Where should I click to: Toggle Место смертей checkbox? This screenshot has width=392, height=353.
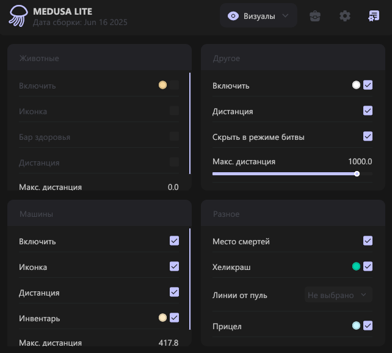pyautogui.click(x=368, y=241)
